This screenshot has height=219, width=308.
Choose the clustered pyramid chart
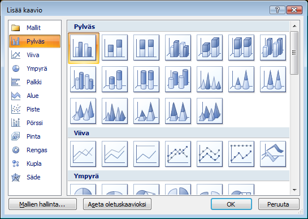coord(115,111)
